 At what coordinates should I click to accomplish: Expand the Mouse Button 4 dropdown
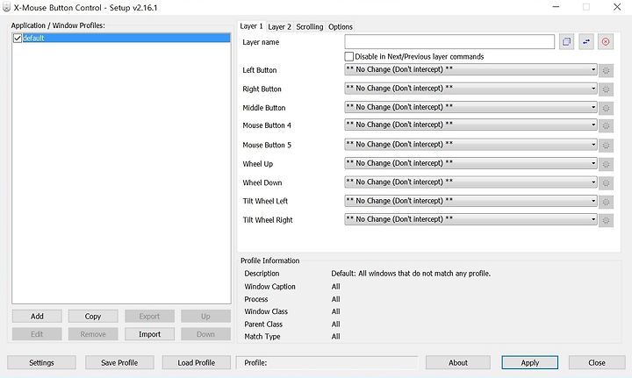point(470,125)
